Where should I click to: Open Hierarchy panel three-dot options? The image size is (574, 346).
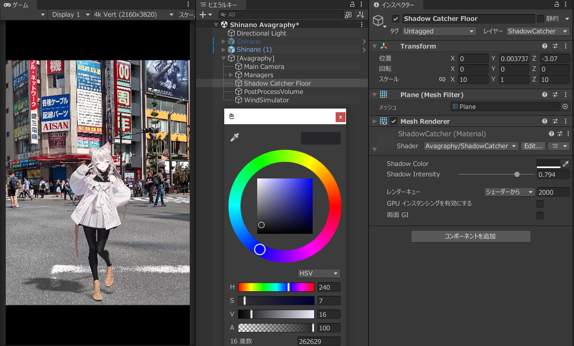(x=361, y=4)
